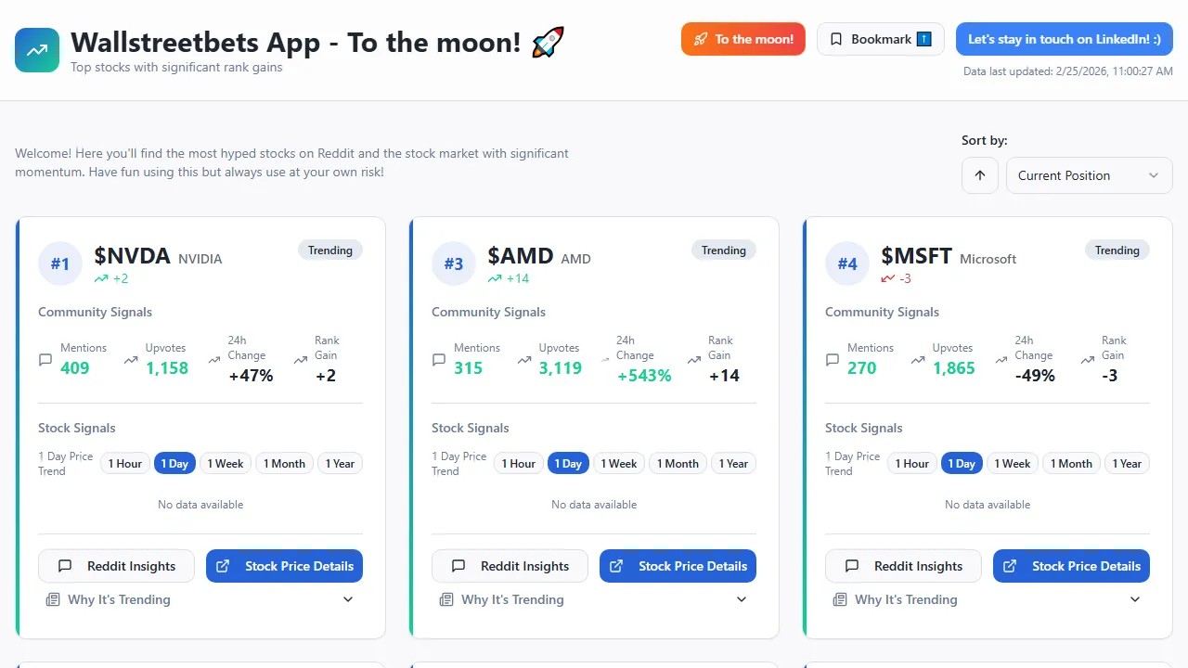Open Reddit Insights for $NVDA

[x=116, y=566]
